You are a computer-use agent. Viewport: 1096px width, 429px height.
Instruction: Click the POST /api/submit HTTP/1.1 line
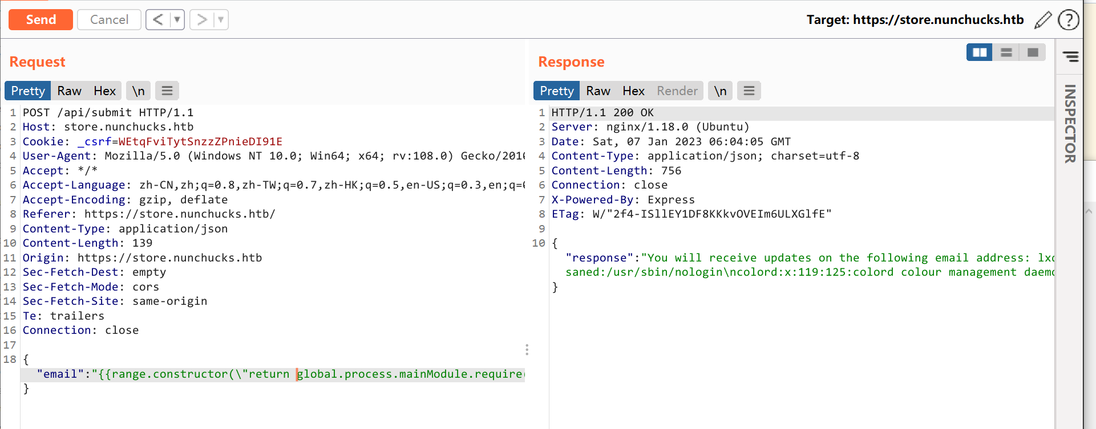108,112
